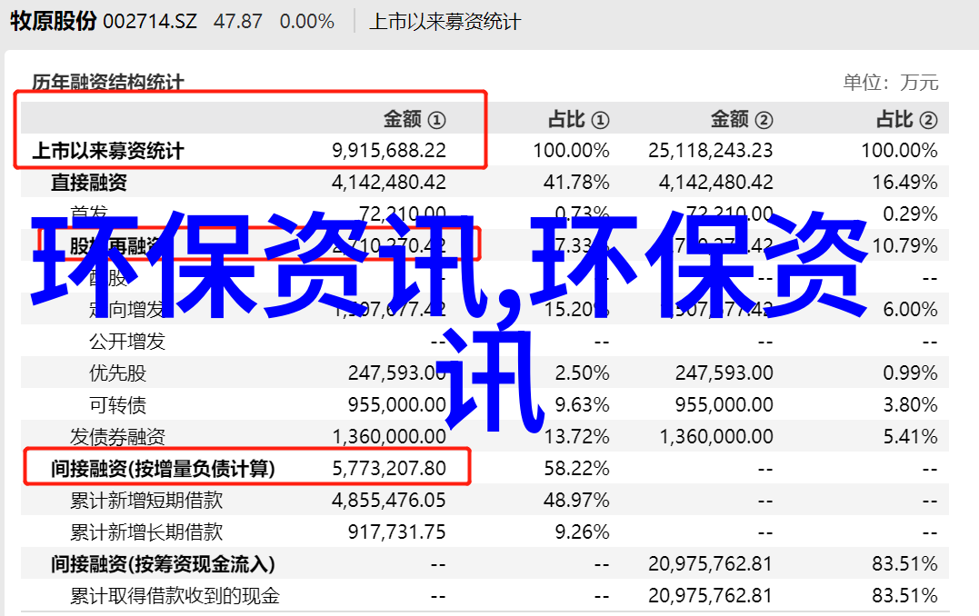
Task: Click the amount 917,731.75
Action: pyautogui.click(x=397, y=532)
